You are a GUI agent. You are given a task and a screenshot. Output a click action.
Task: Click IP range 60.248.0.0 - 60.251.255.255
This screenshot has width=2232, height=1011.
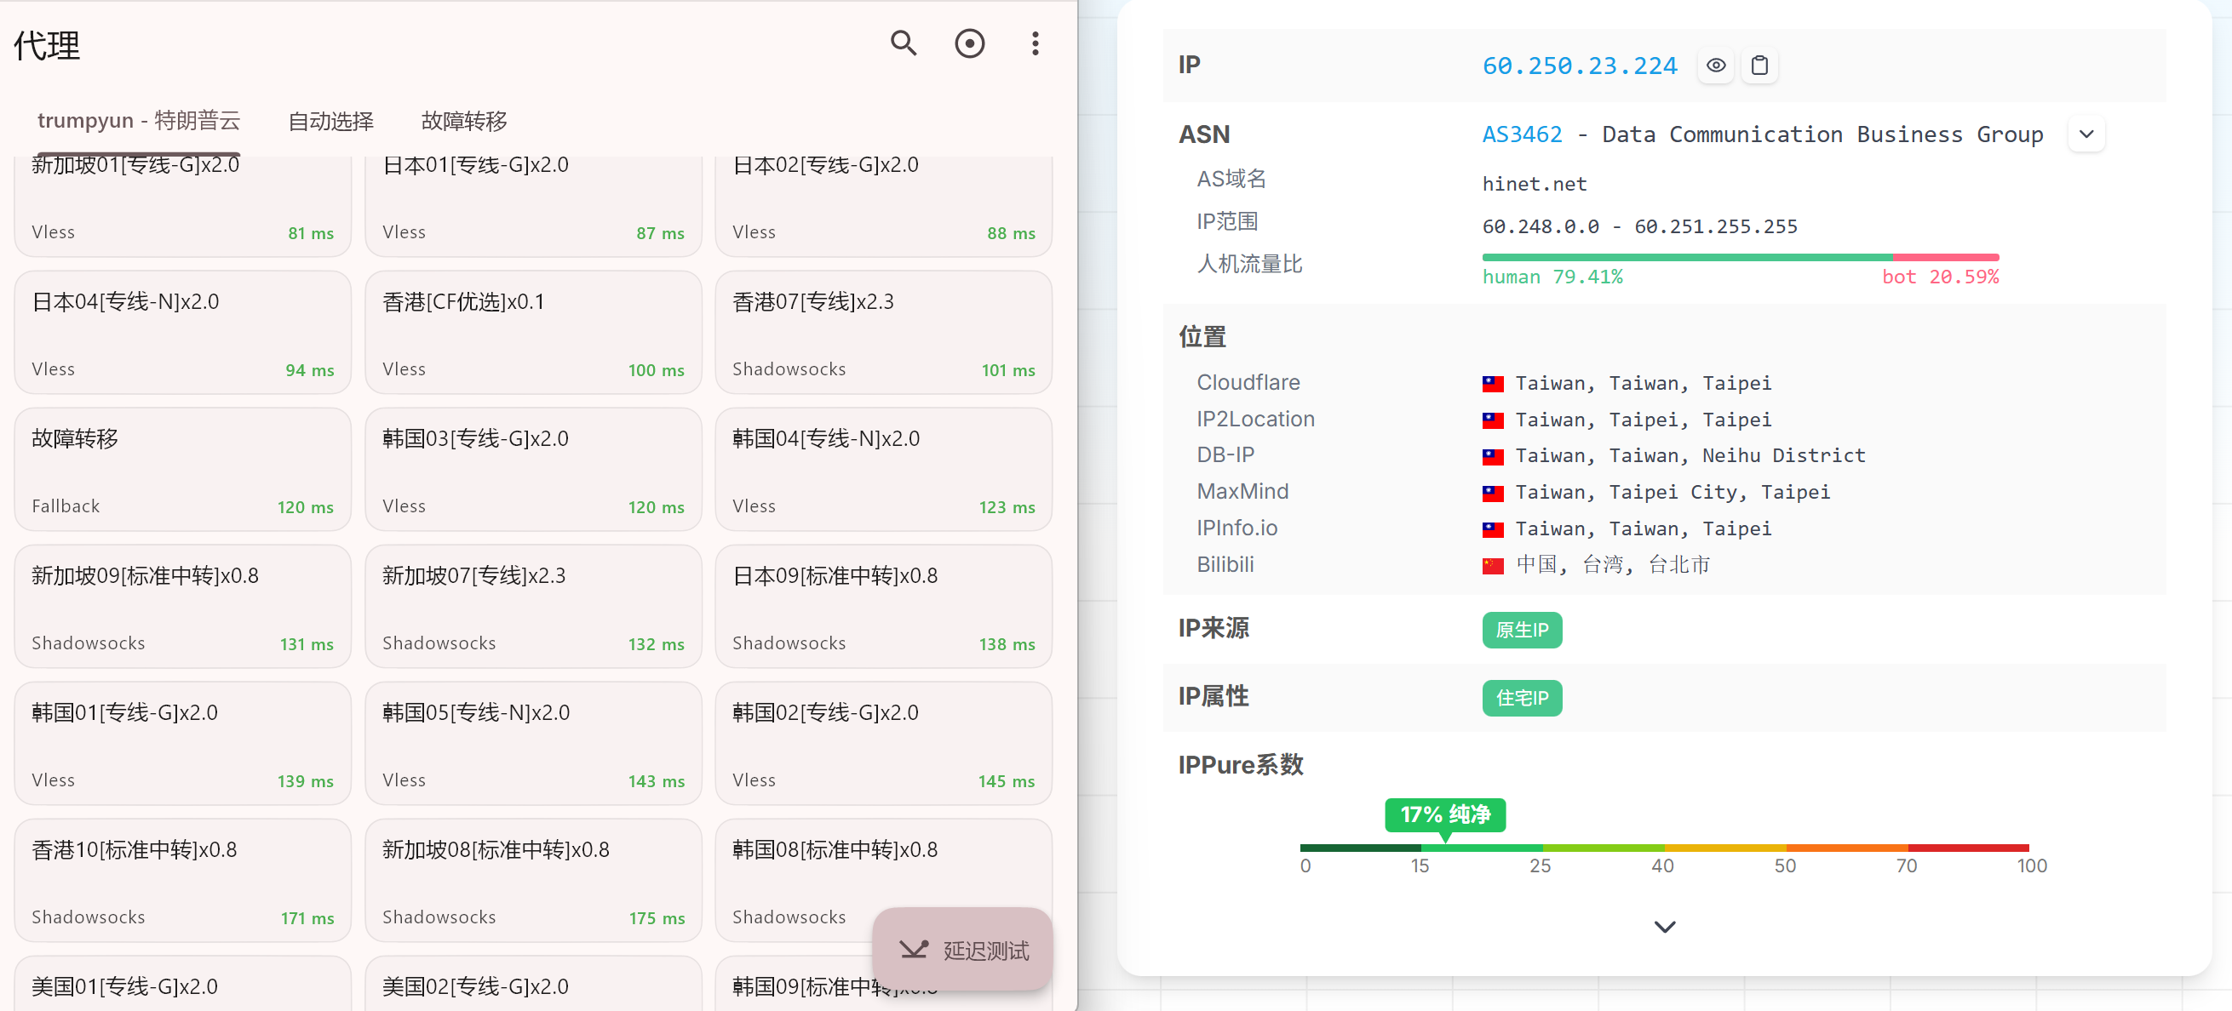click(1639, 226)
